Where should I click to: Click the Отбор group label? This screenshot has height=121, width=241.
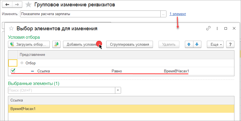(x=31, y=63)
